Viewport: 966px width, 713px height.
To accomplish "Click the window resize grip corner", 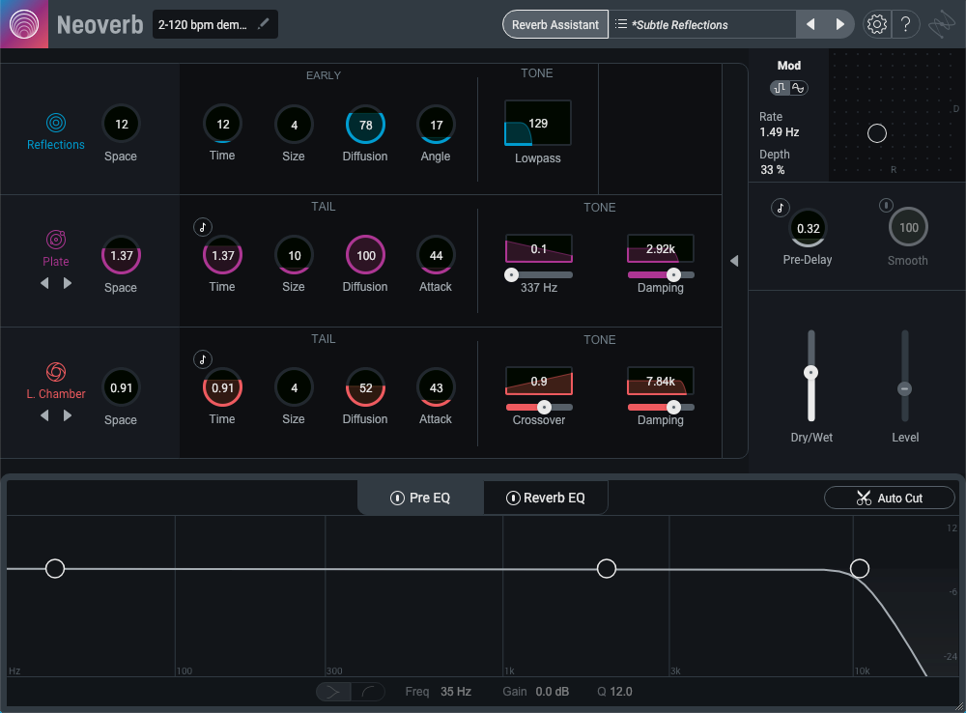I will (958, 706).
